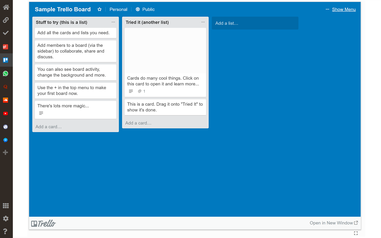Open the This is a card. Drag it card
Screen dimensions: 381x238
(x=165, y=107)
